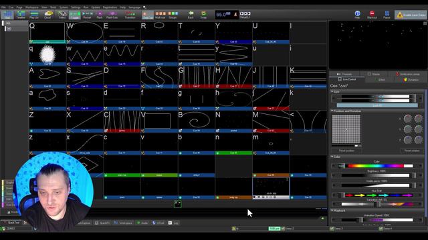This screenshot has height=240, width=428.
Task: Switch to the Timeline view icon
Action: coord(21,15)
